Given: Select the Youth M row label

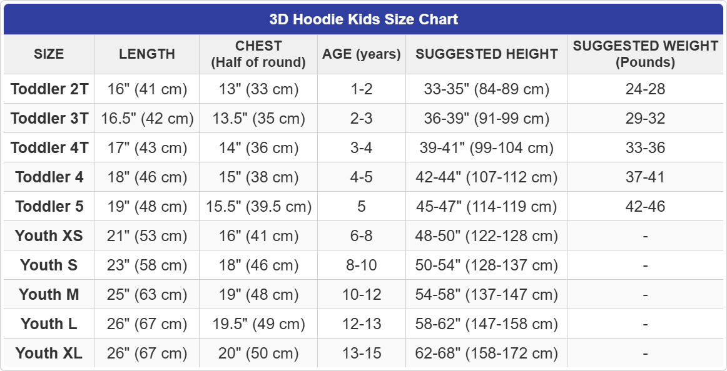Looking at the screenshot, I should [x=49, y=295].
